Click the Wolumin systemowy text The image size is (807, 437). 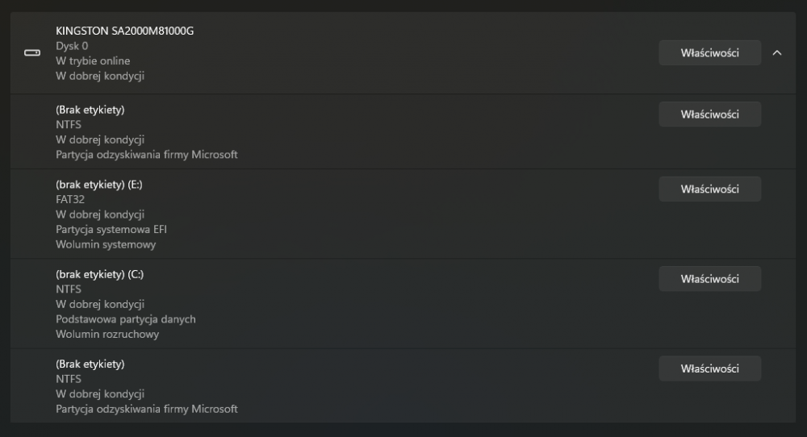pyautogui.click(x=106, y=244)
